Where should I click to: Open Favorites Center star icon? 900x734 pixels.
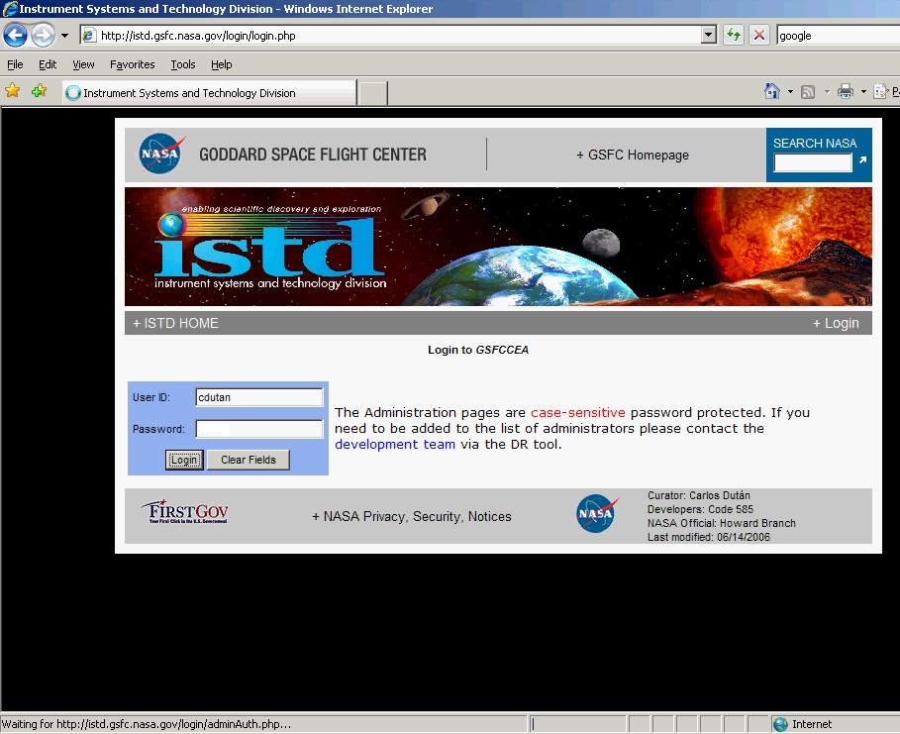(x=13, y=91)
